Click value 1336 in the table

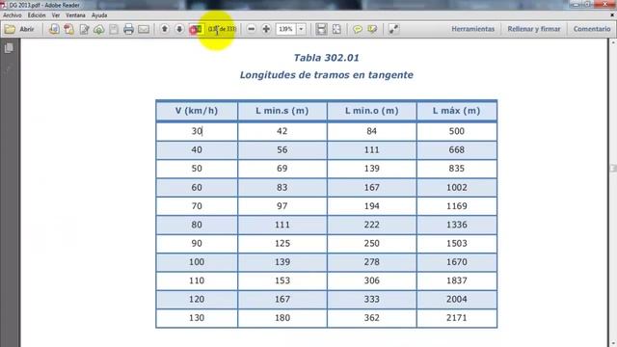point(456,225)
